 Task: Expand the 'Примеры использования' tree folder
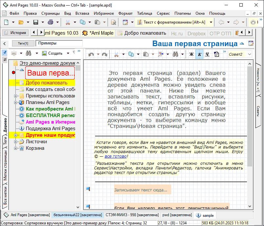(x=15, y=96)
